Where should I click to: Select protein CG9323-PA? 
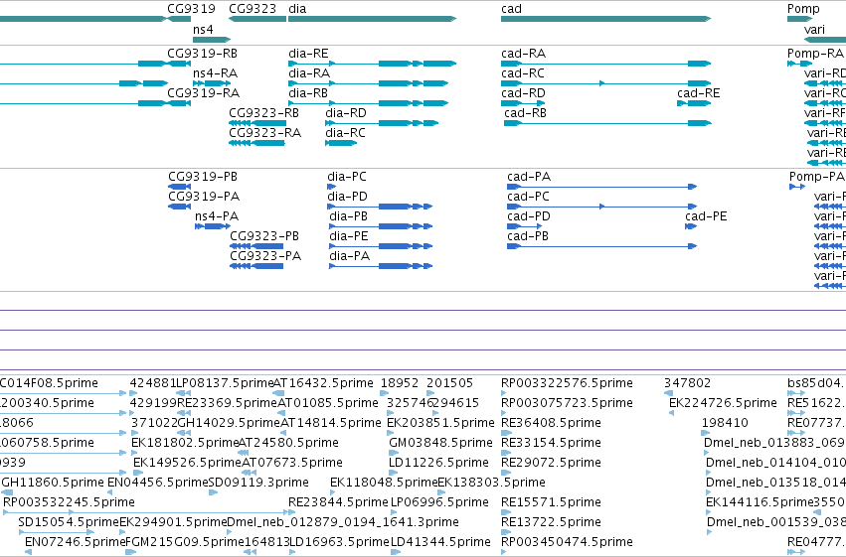[x=265, y=256]
